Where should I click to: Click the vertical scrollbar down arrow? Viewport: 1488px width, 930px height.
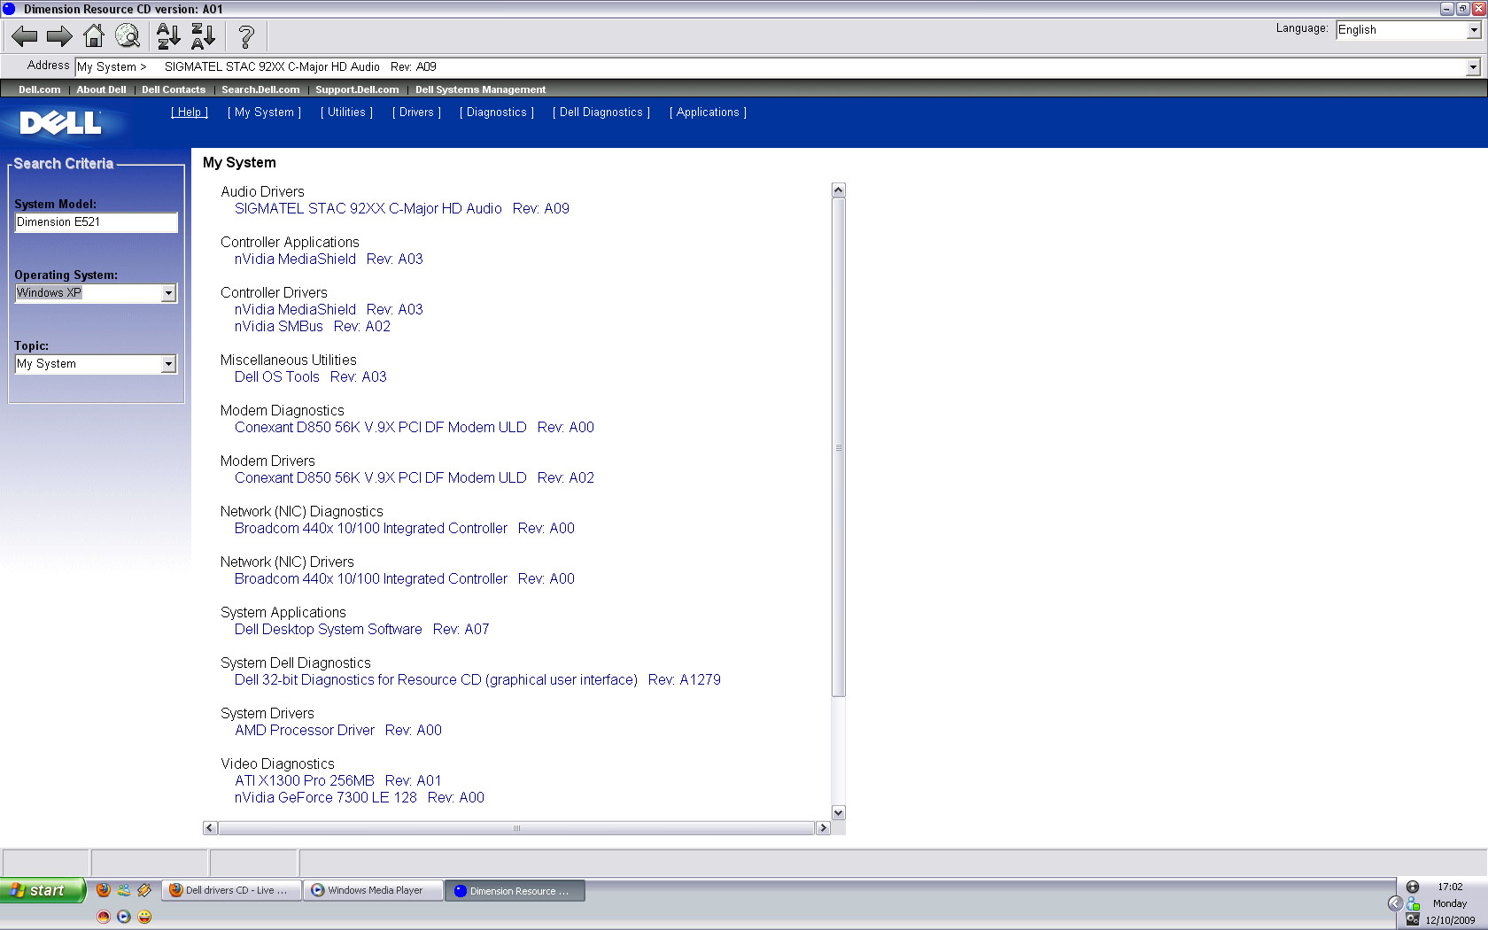(x=839, y=813)
